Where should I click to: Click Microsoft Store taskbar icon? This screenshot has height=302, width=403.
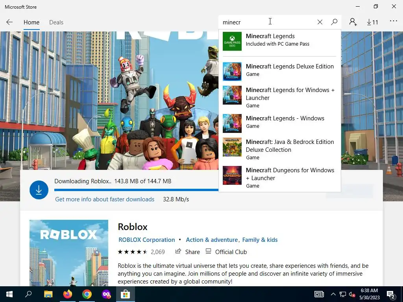125,294
